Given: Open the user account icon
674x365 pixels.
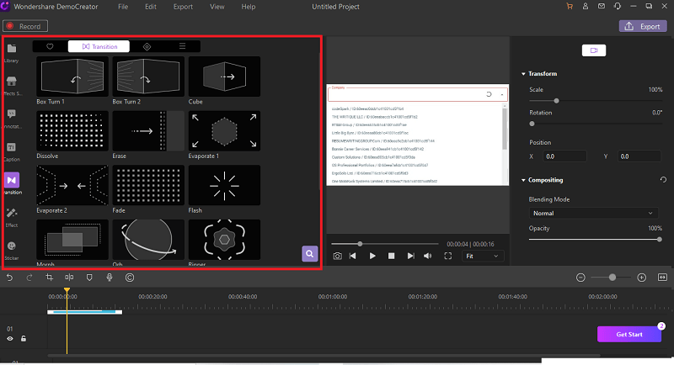Looking at the screenshot, I should pyautogui.click(x=586, y=7).
